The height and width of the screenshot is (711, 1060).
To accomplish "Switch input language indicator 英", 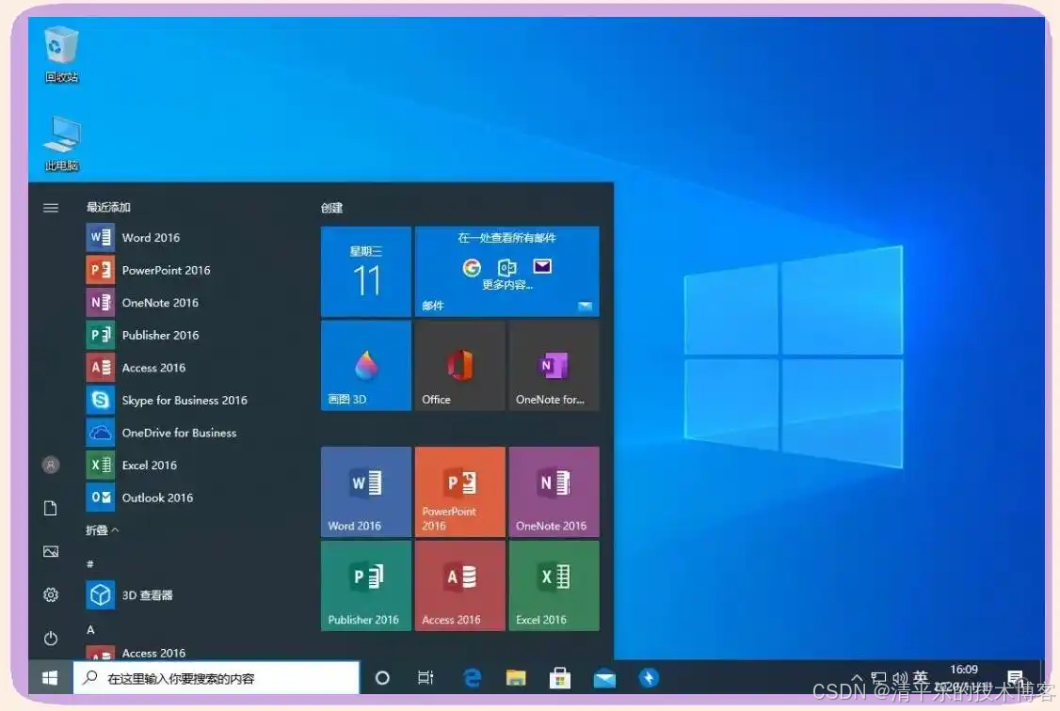I will 921,677.
